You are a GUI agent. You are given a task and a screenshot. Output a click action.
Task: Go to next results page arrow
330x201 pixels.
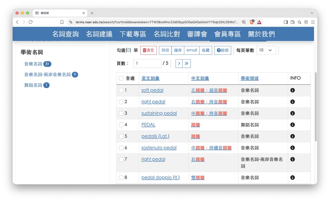tap(179, 63)
